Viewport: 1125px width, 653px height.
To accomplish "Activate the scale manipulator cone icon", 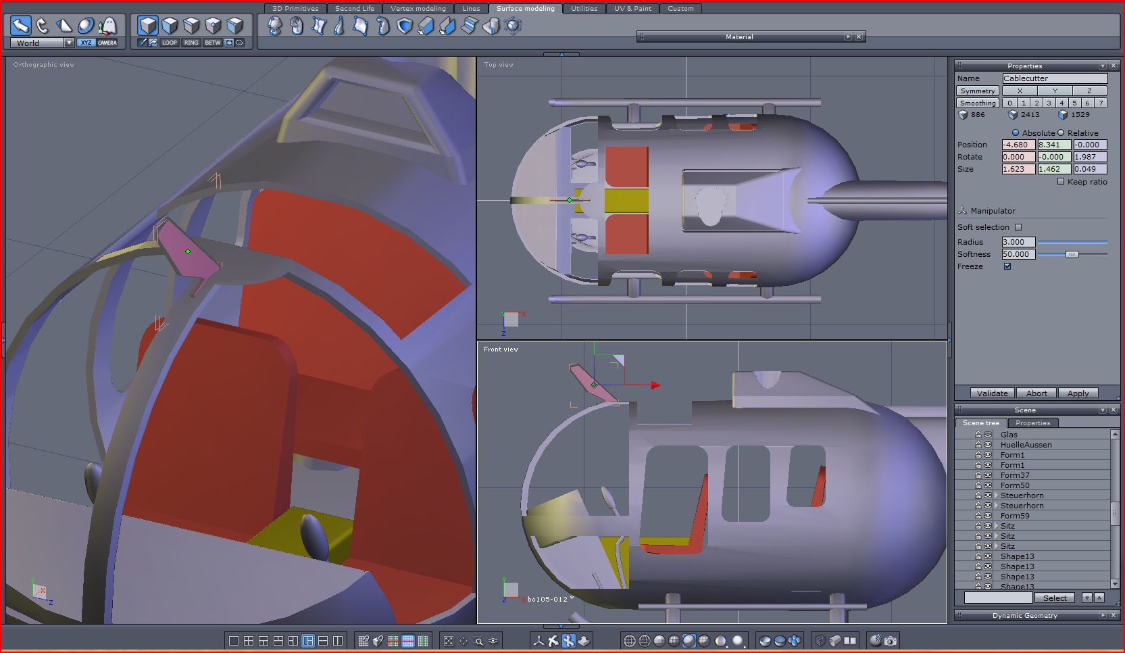I will pyautogui.click(x=64, y=26).
